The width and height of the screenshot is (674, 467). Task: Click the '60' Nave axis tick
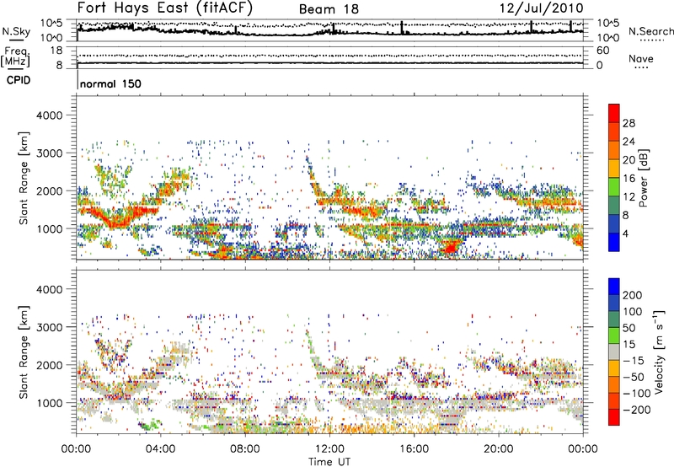coord(602,51)
